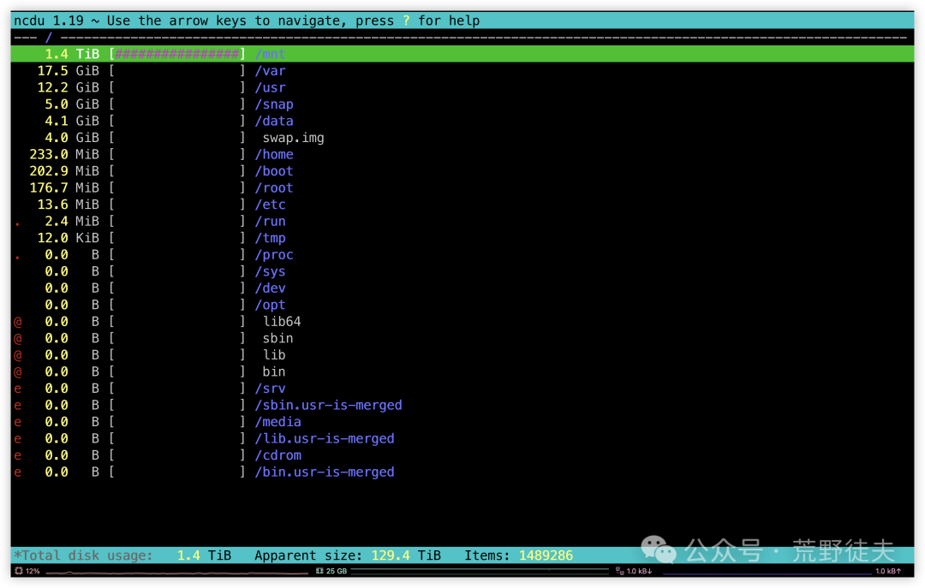The height and width of the screenshot is (588, 925).
Task: Click the memory usage graph line
Action: click(x=479, y=570)
